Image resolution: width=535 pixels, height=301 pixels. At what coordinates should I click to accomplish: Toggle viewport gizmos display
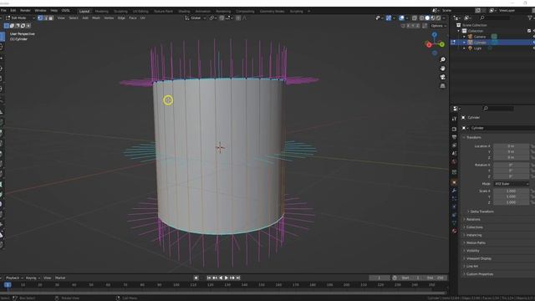click(x=389, y=18)
